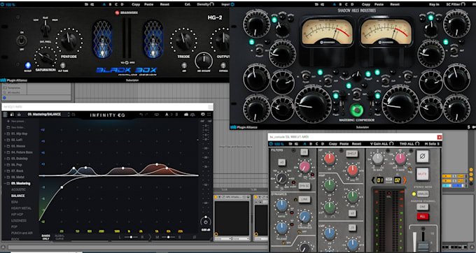Image resolution: width=476 pixels, height=253 pixels.
Task: Click the L/R balance slider in Infinity EQ
Action: tap(132, 237)
